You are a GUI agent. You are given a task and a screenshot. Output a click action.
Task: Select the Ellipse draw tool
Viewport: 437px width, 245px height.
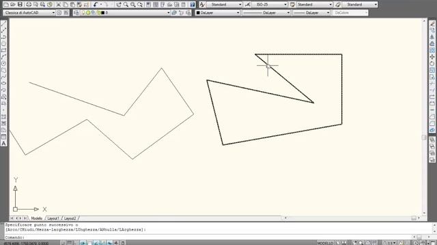[x=3, y=83]
